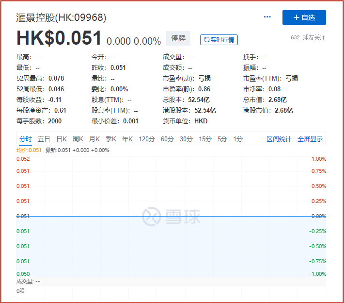This screenshot has height=303, width=344.
Task: Click the 均价:0.051 average price label
Action: [x=29, y=150]
